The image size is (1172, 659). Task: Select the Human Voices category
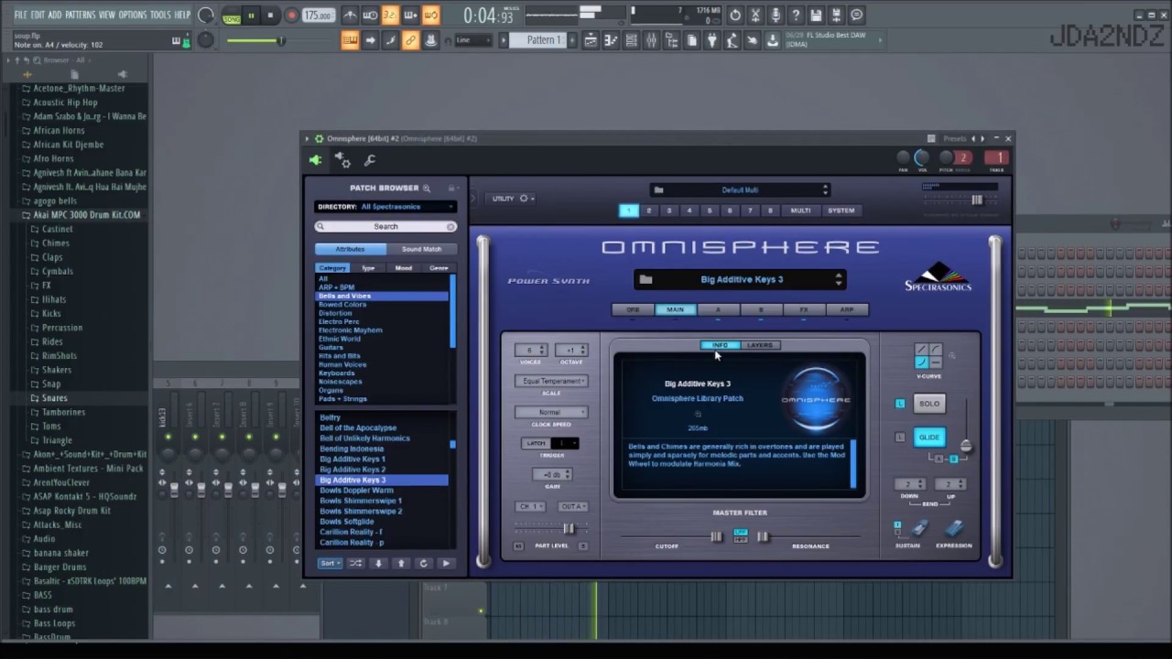(342, 364)
